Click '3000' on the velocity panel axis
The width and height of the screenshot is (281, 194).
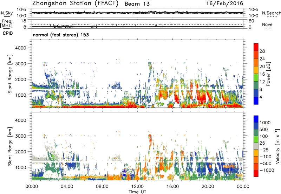(x=20, y=136)
